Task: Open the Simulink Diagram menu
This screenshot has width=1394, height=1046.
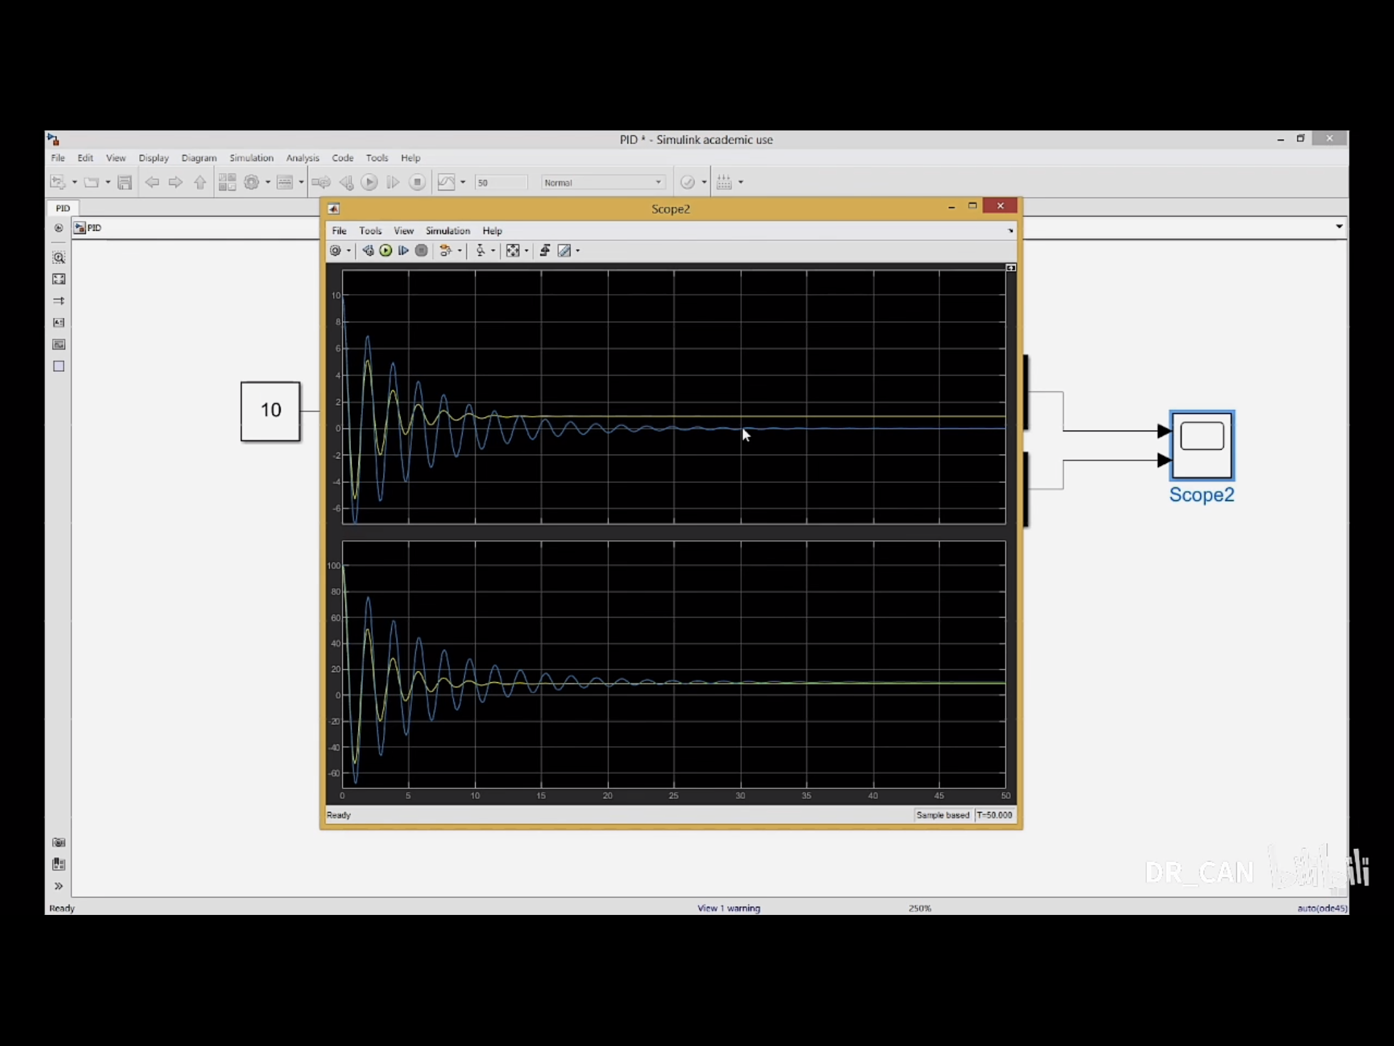Action: click(199, 157)
